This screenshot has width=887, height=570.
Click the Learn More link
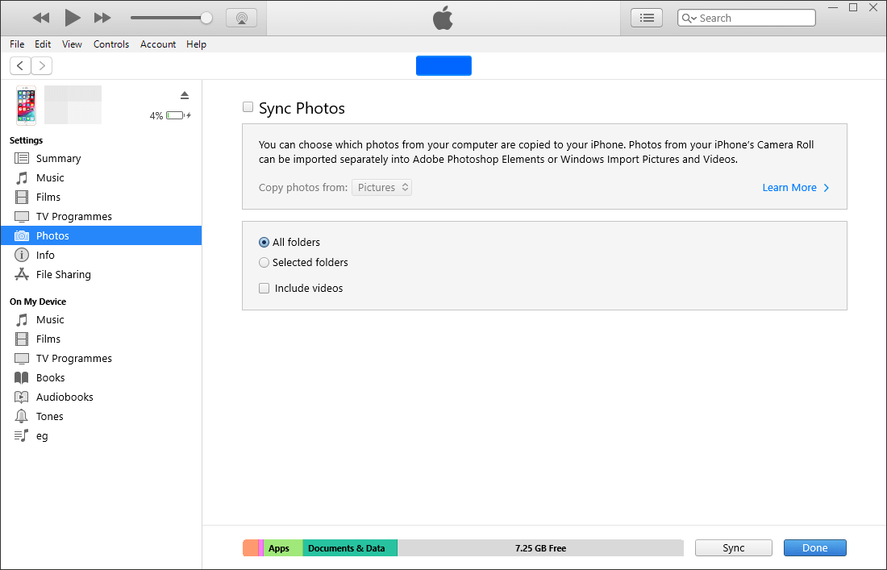(x=795, y=188)
